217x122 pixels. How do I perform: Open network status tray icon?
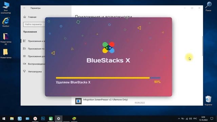187,119
